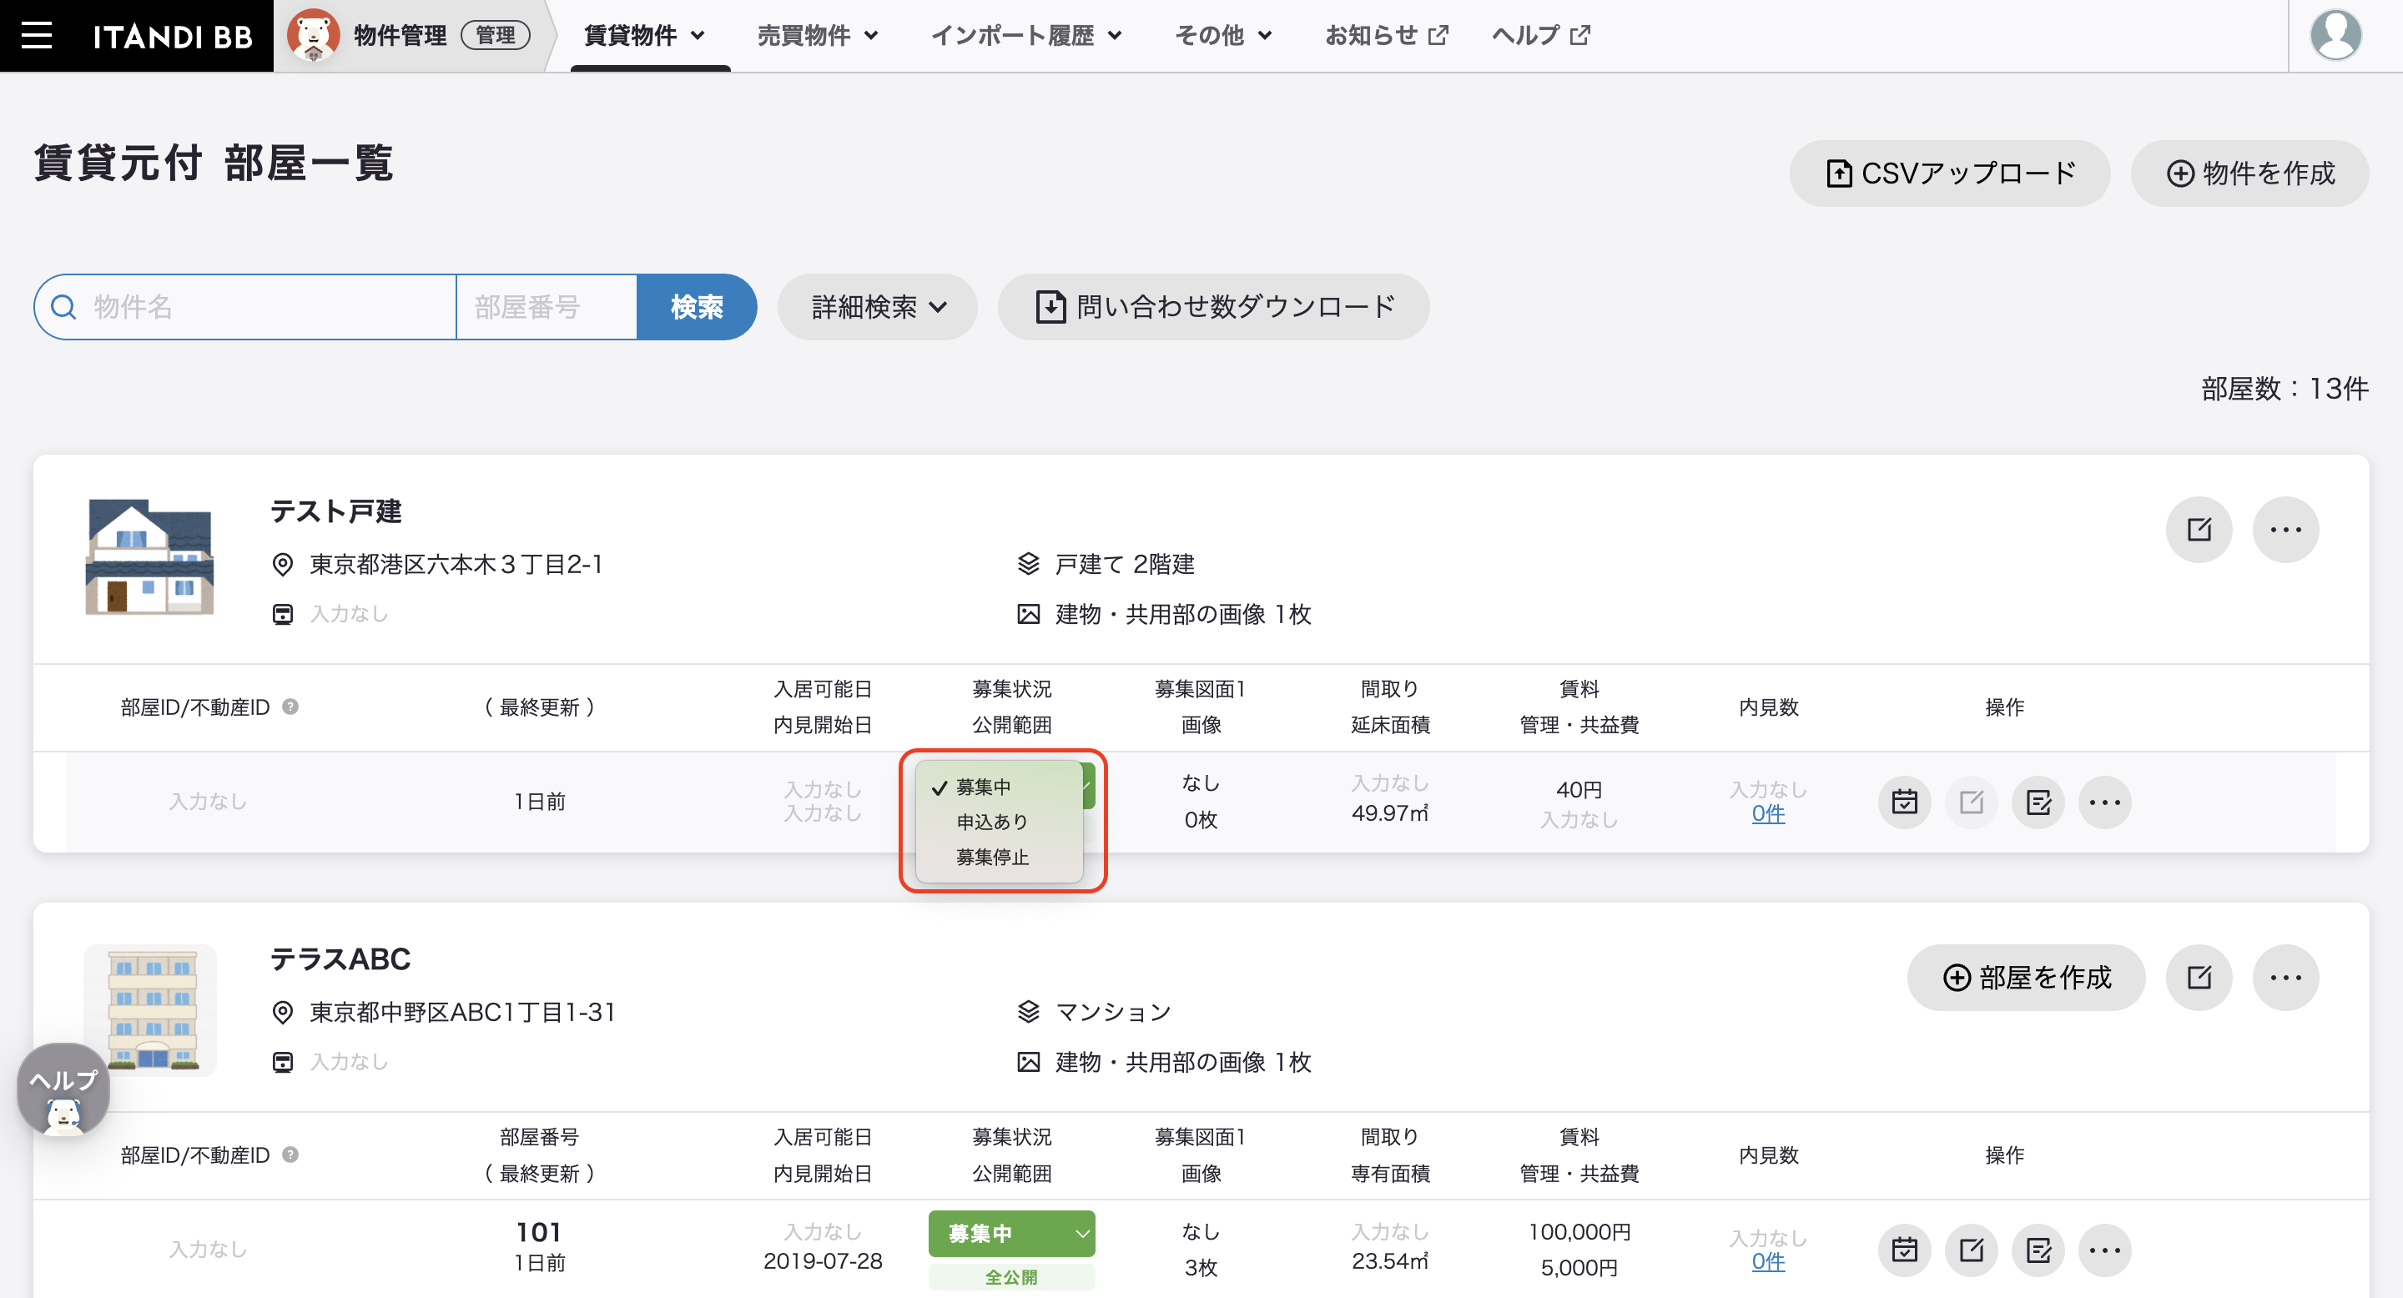
Task: Open the 募集中 status dropdown for room 101
Action: (x=1011, y=1234)
